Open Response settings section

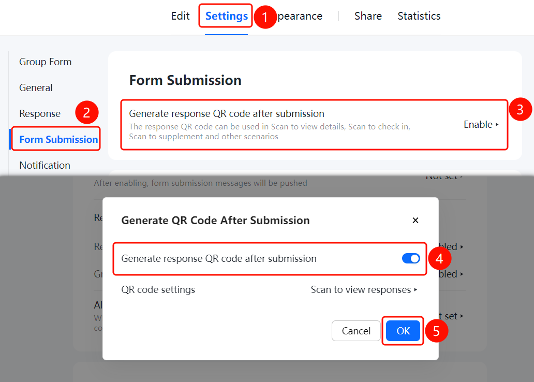(x=40, y=113)
